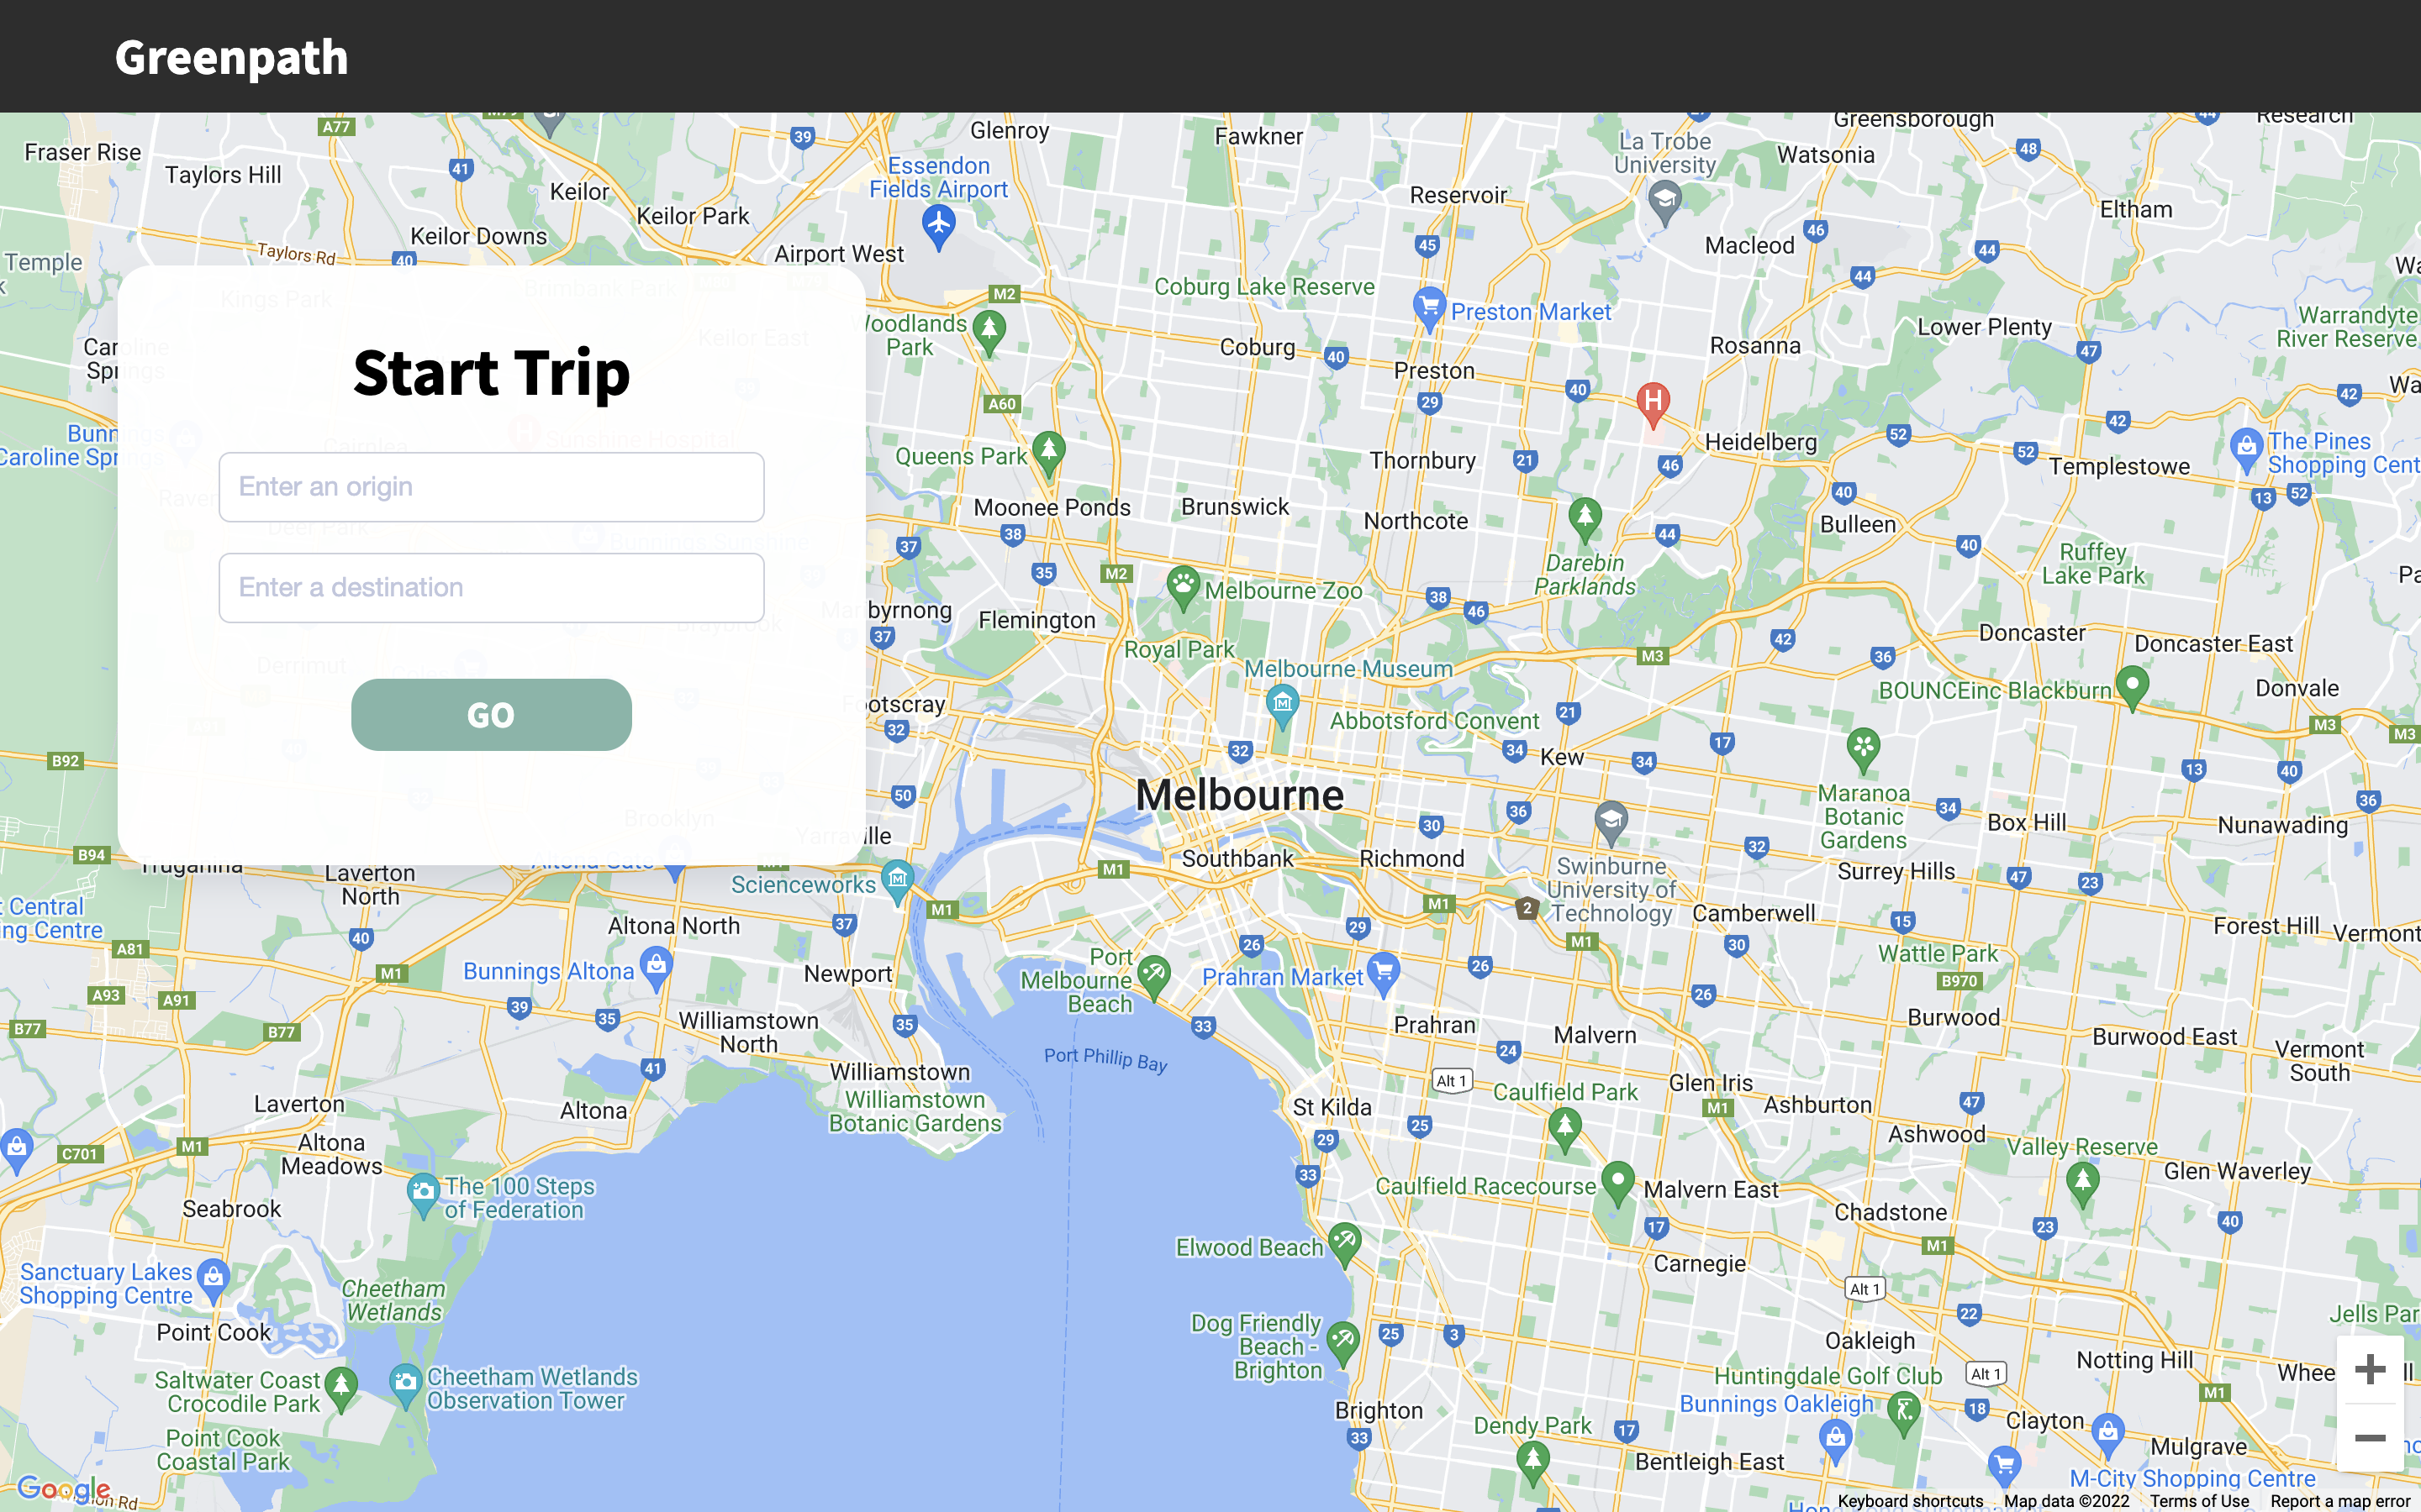Image resolution: width=2421 pixels, height=1512 pixels.
Task: Click the Prahran Market cart icon
Action: tap(1384, 971)
